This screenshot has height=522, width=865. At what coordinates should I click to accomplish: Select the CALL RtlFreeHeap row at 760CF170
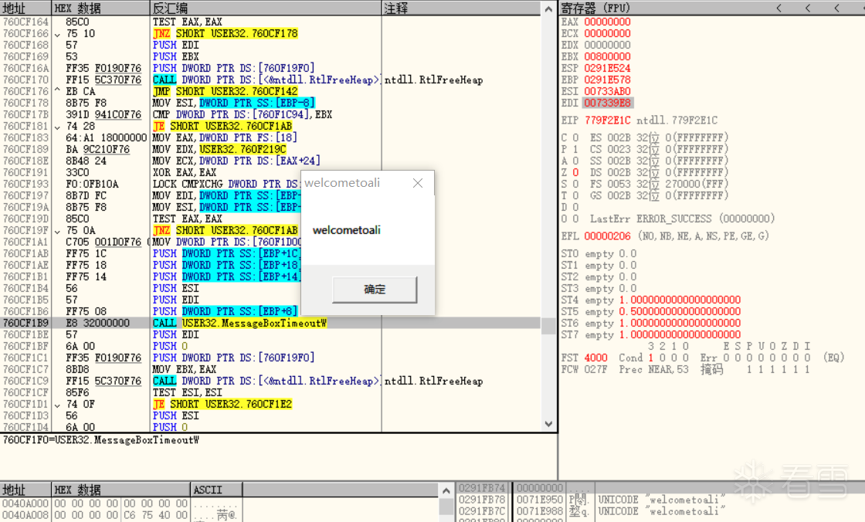pyautogui.click(x=270, y=80)
